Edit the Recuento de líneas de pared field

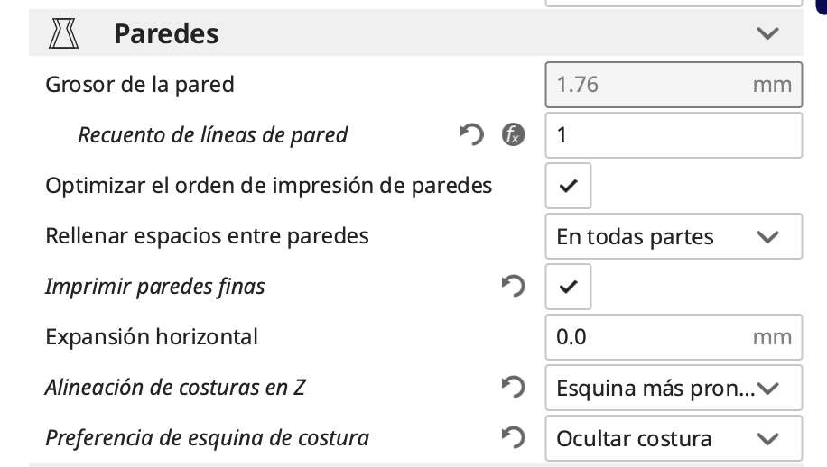(x=674, y=136)
